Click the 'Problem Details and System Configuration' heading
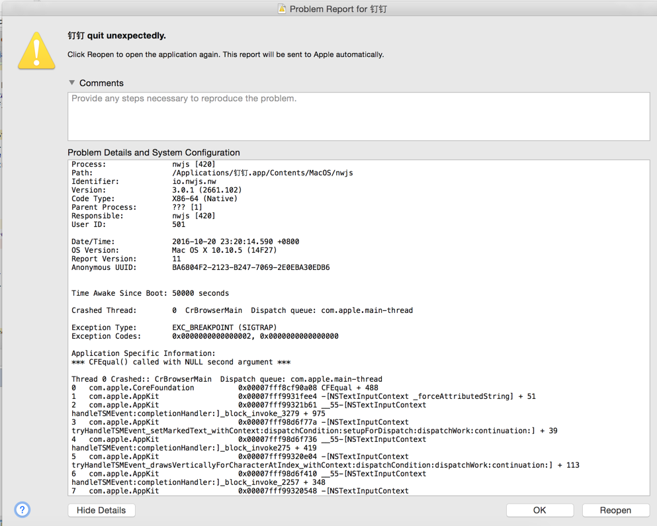657x526 pixels. tap(153, 153)
